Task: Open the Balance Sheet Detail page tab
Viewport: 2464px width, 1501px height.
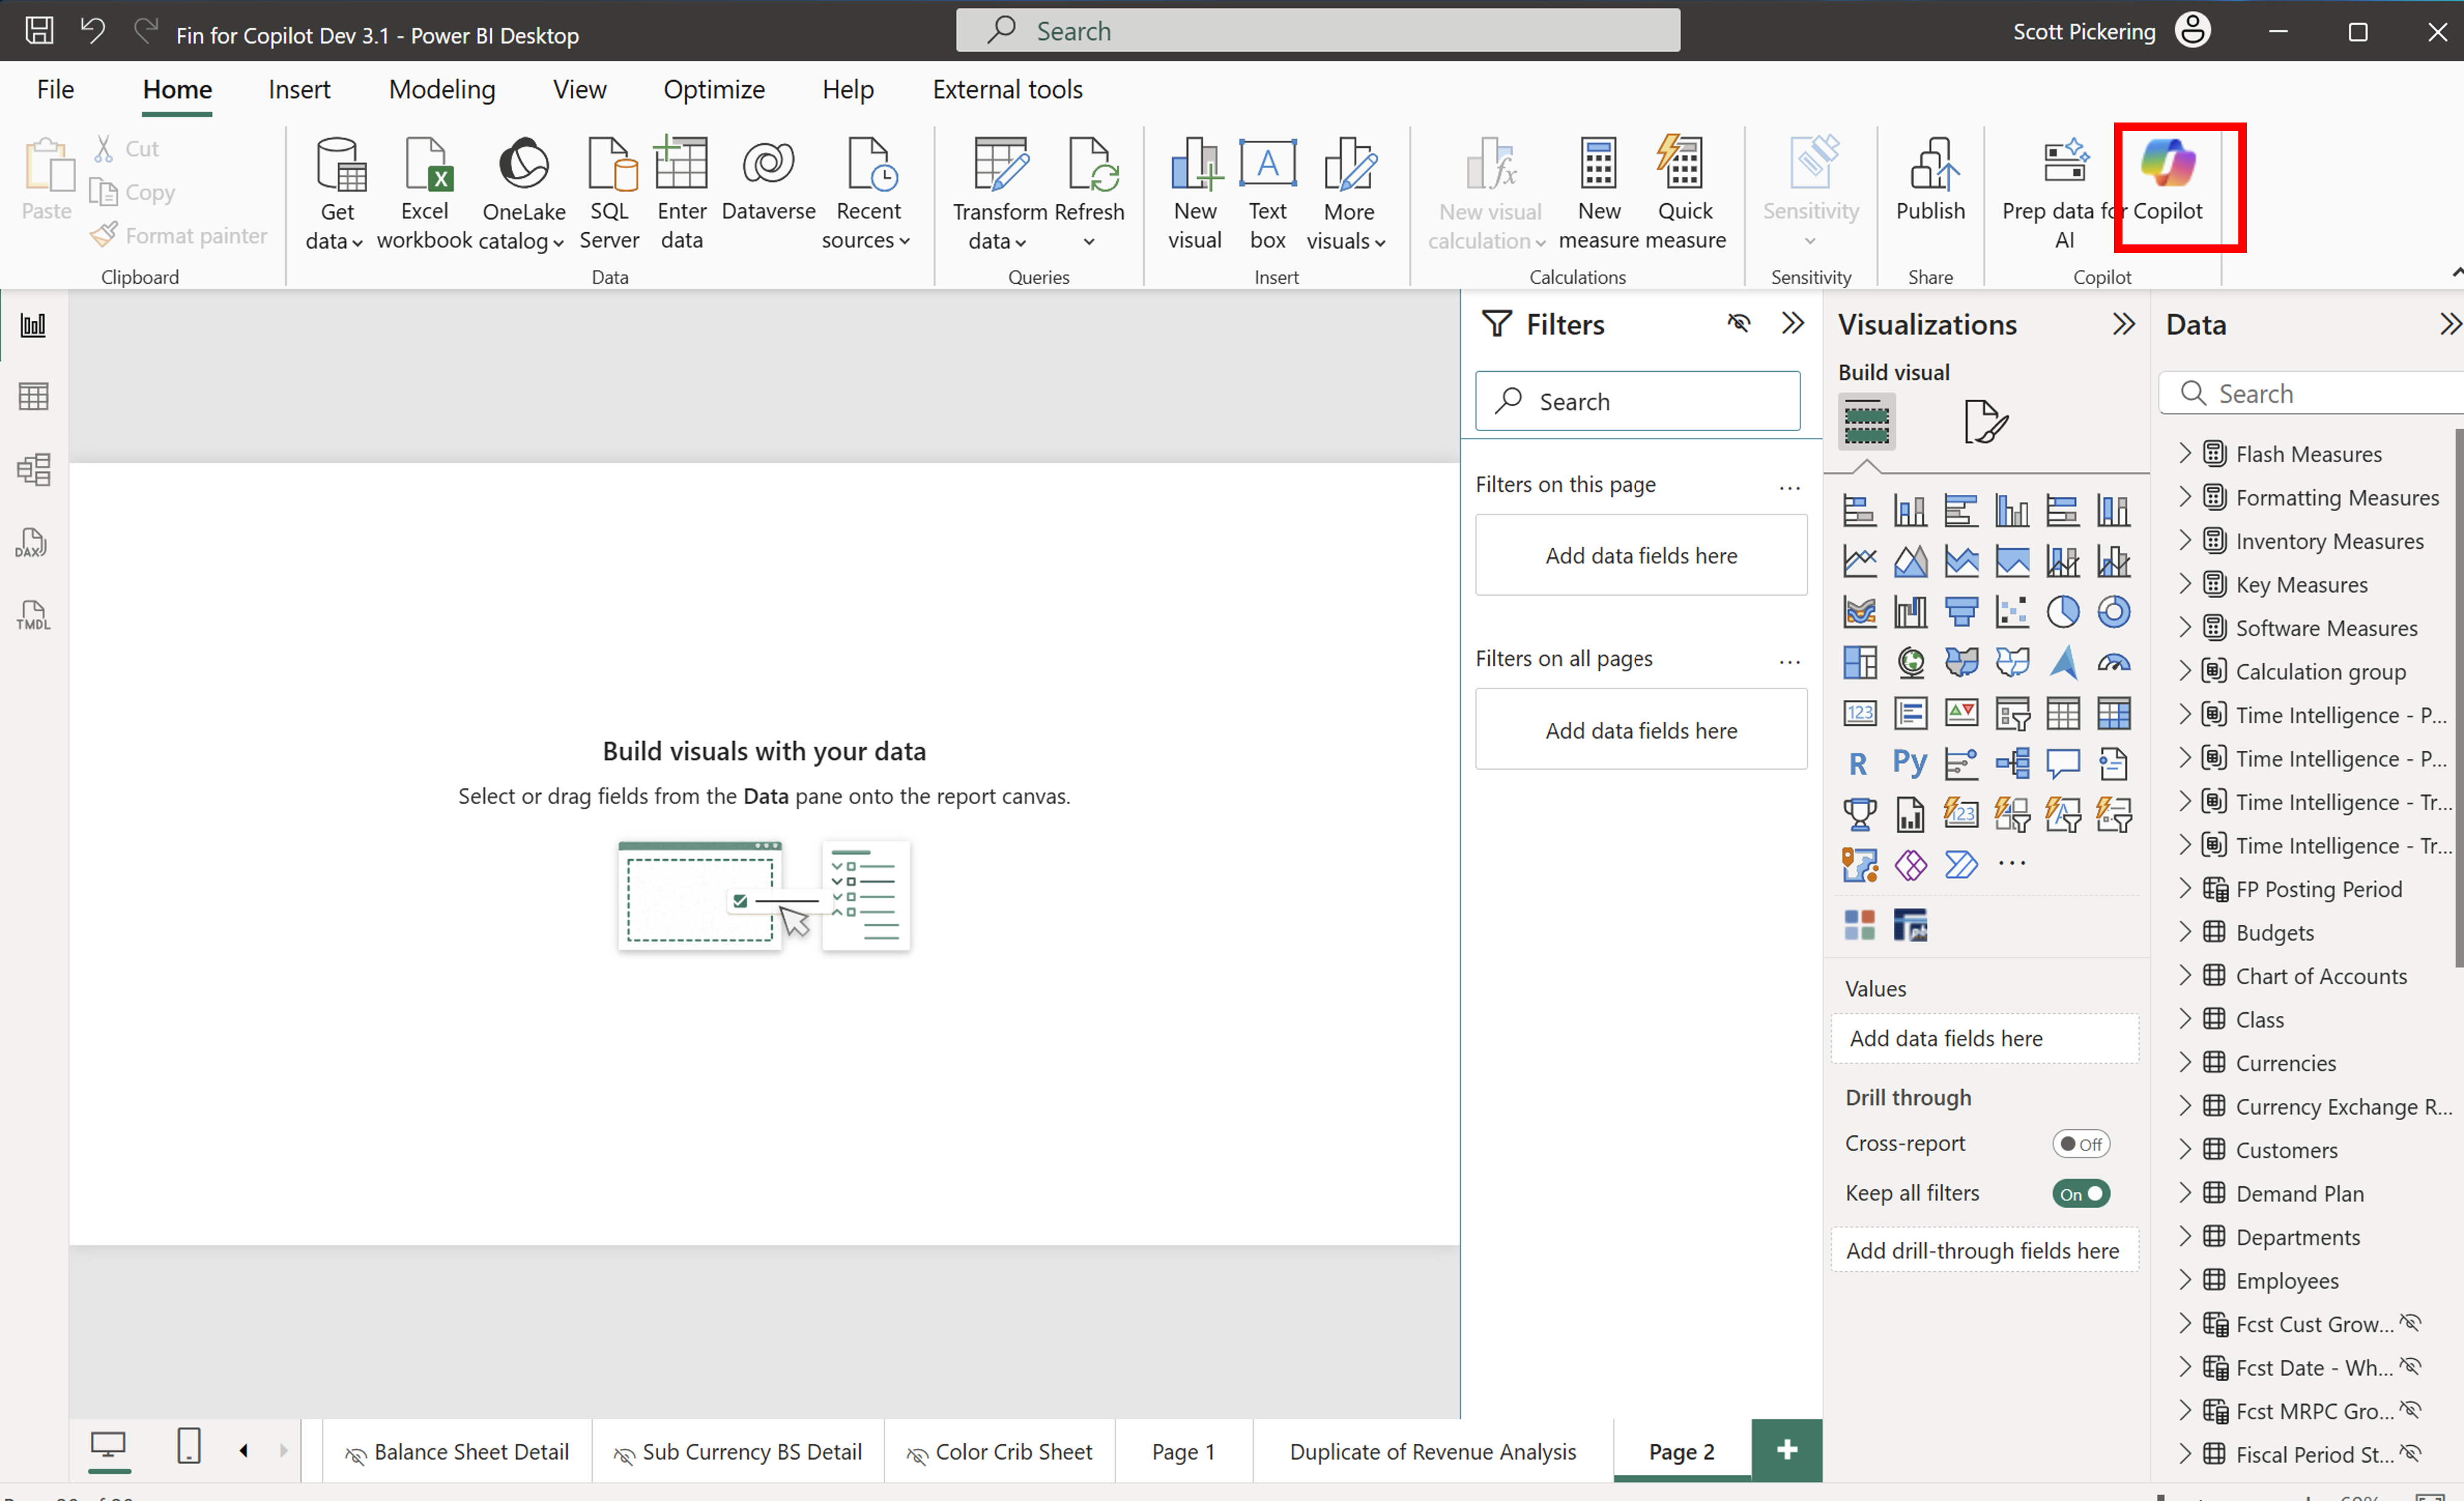Action: coord(457,1451)
